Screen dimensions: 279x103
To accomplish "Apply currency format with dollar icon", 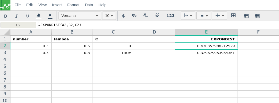I will pyautogui.click(x=123, y=16).
